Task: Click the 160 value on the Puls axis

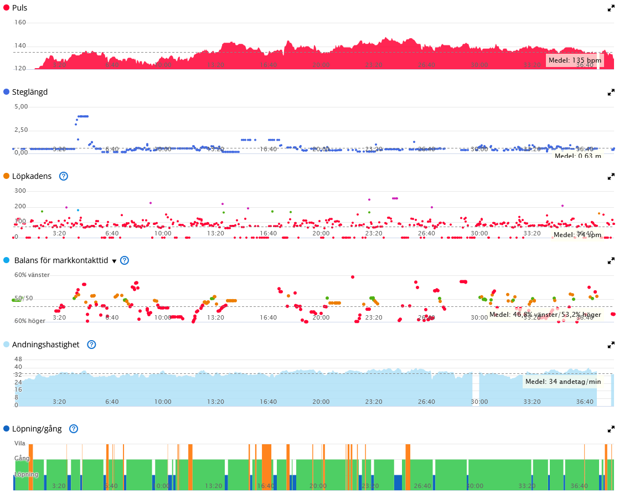Action: pos(20,22)
